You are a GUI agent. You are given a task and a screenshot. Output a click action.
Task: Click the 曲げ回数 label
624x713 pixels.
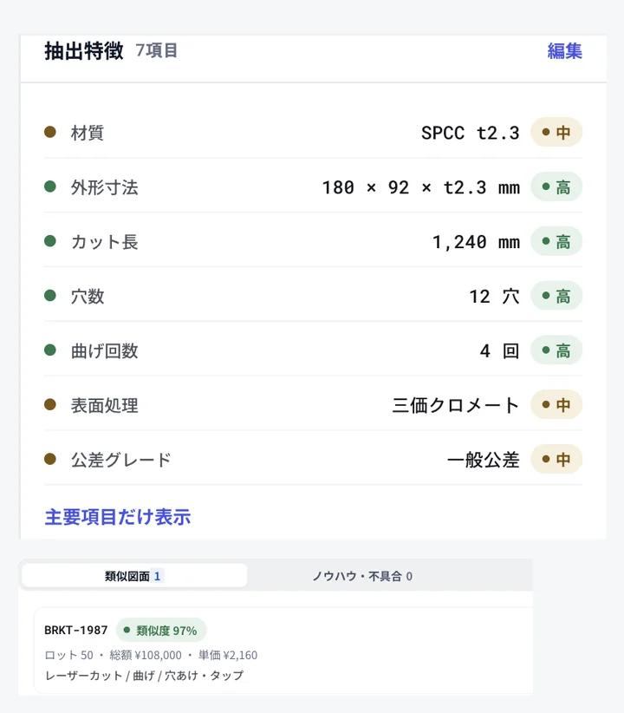(104, 351)
